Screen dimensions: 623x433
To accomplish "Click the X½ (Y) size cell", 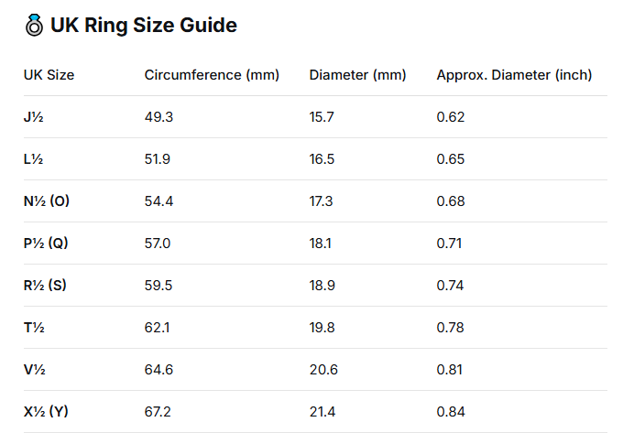I will click(x=46, y=411).
